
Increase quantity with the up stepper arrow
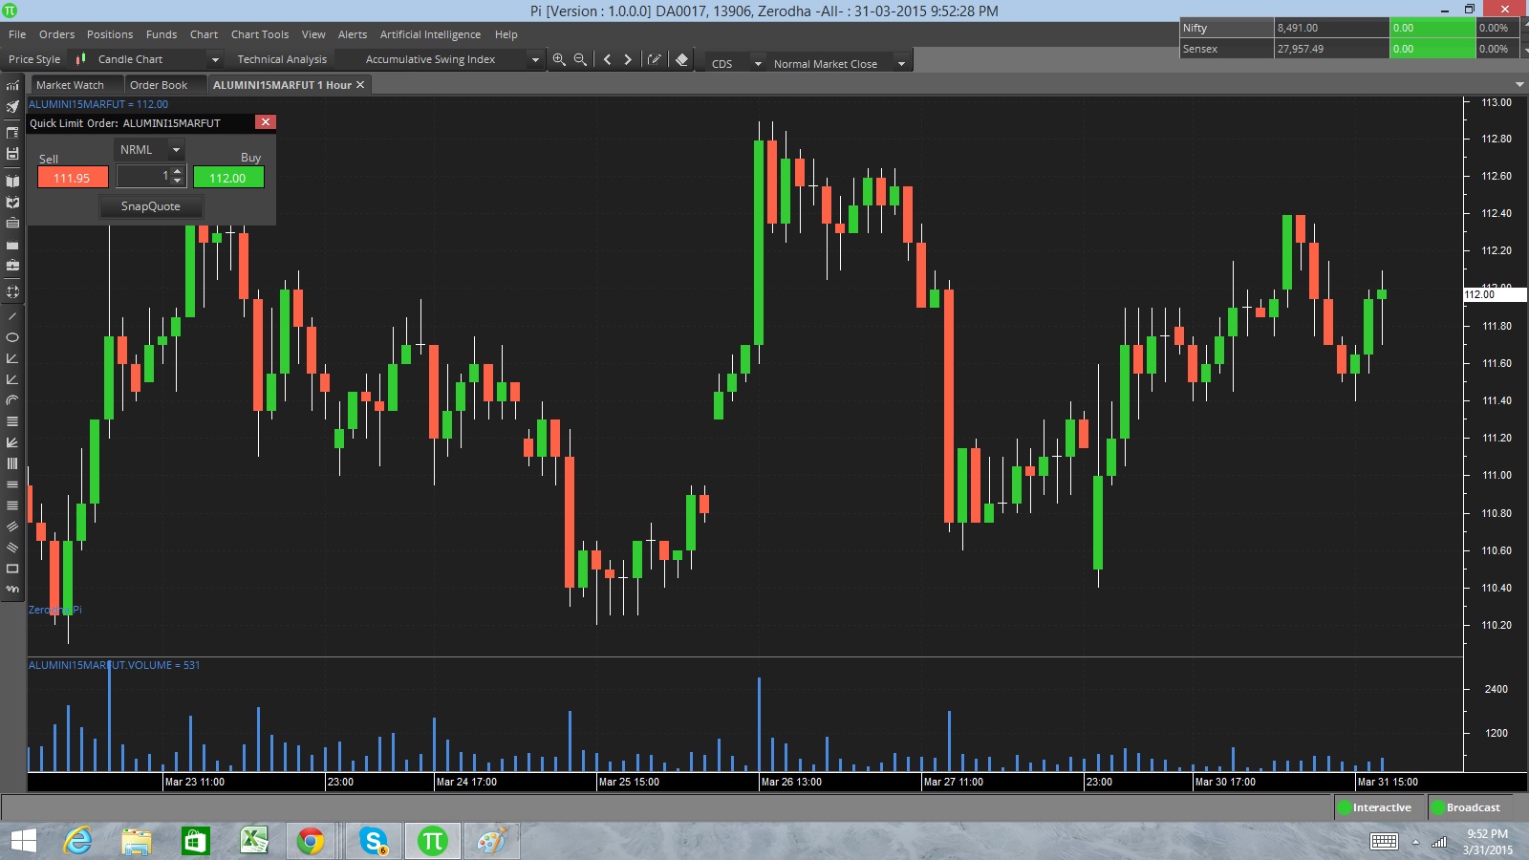(x=177, y=171)
